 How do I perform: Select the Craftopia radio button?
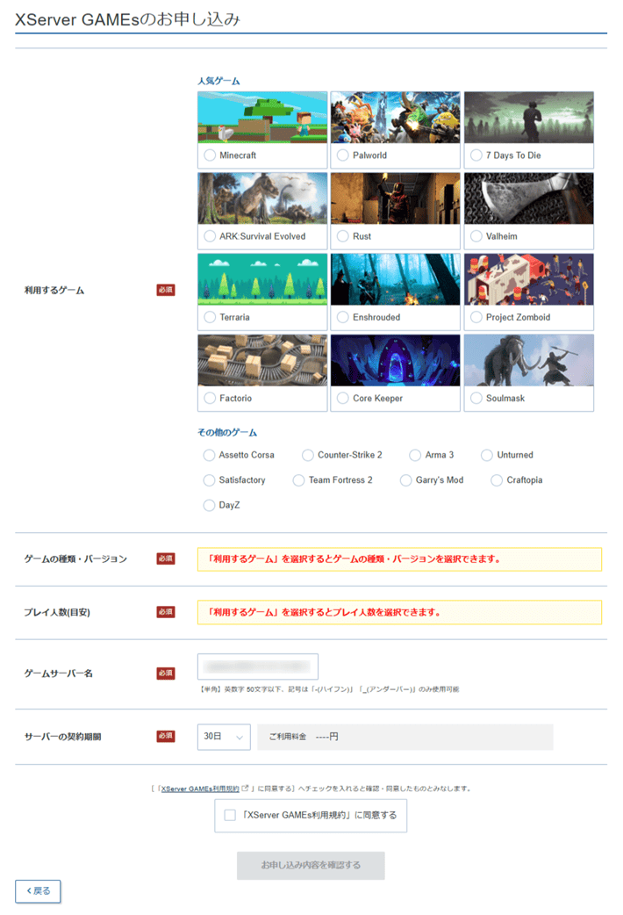tap(497, 480)
